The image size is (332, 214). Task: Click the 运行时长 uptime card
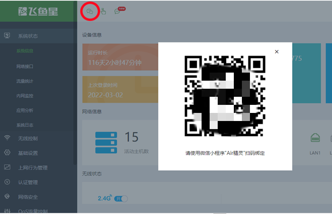pyautogui.click(x=120, y=57)
